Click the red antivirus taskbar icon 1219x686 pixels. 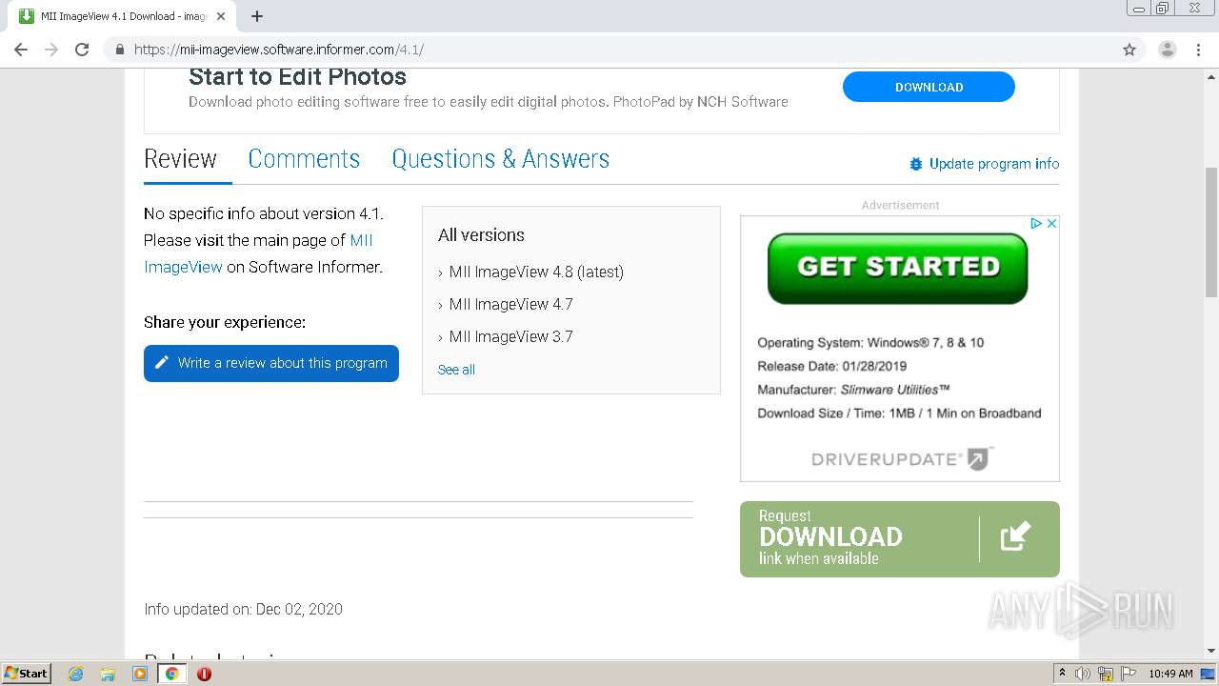point(204,674)
